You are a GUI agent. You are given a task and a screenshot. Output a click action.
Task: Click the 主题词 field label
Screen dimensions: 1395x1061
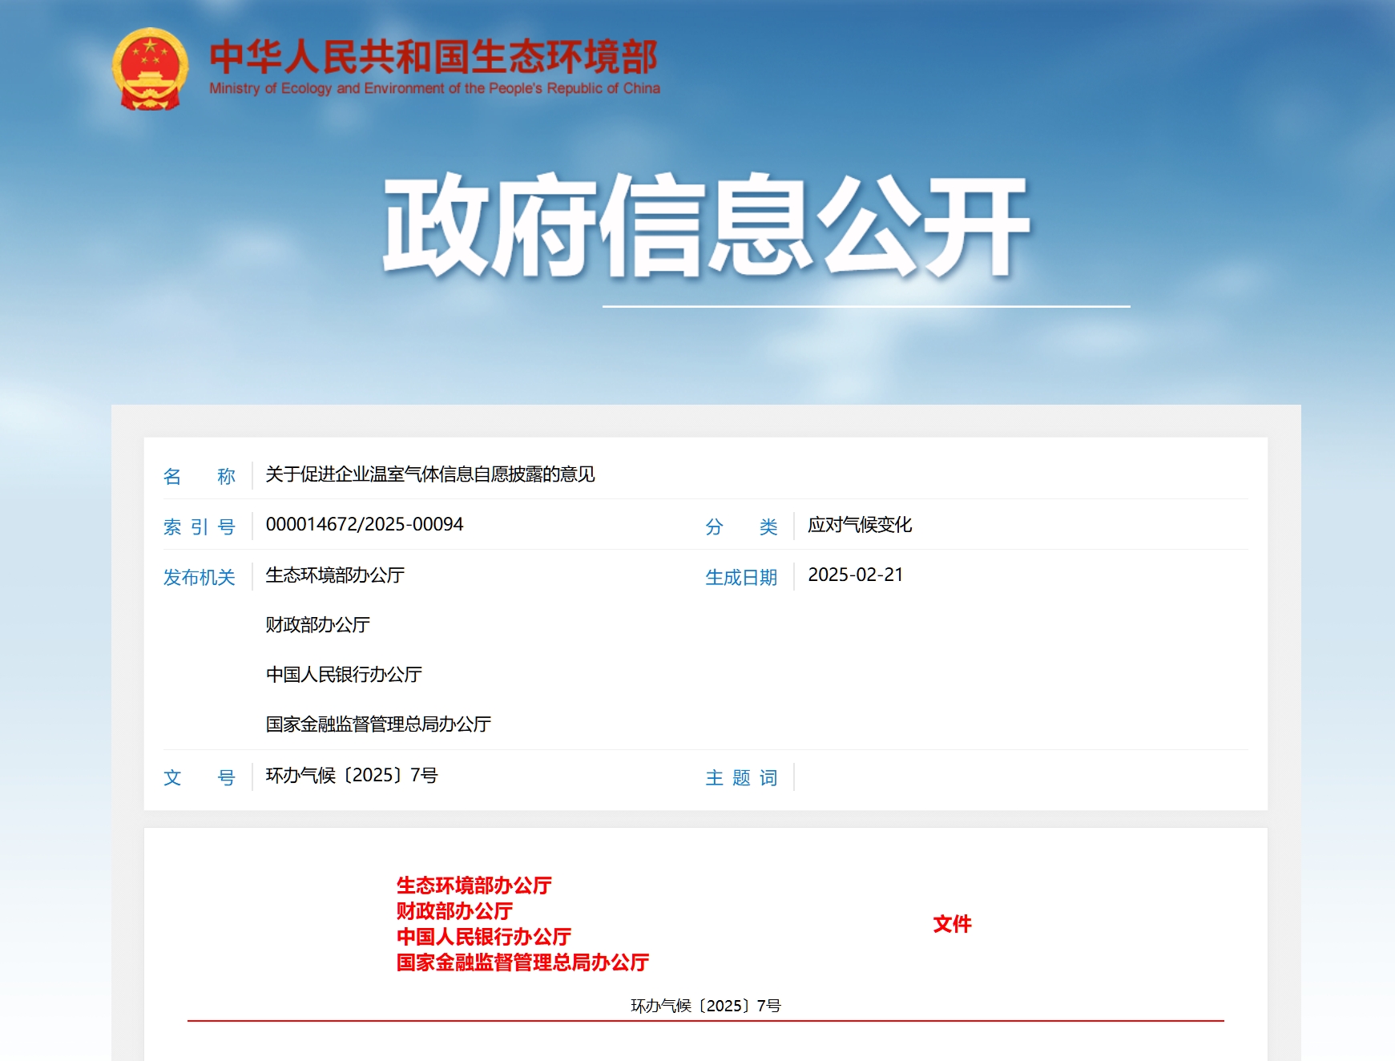pos(741,777)
